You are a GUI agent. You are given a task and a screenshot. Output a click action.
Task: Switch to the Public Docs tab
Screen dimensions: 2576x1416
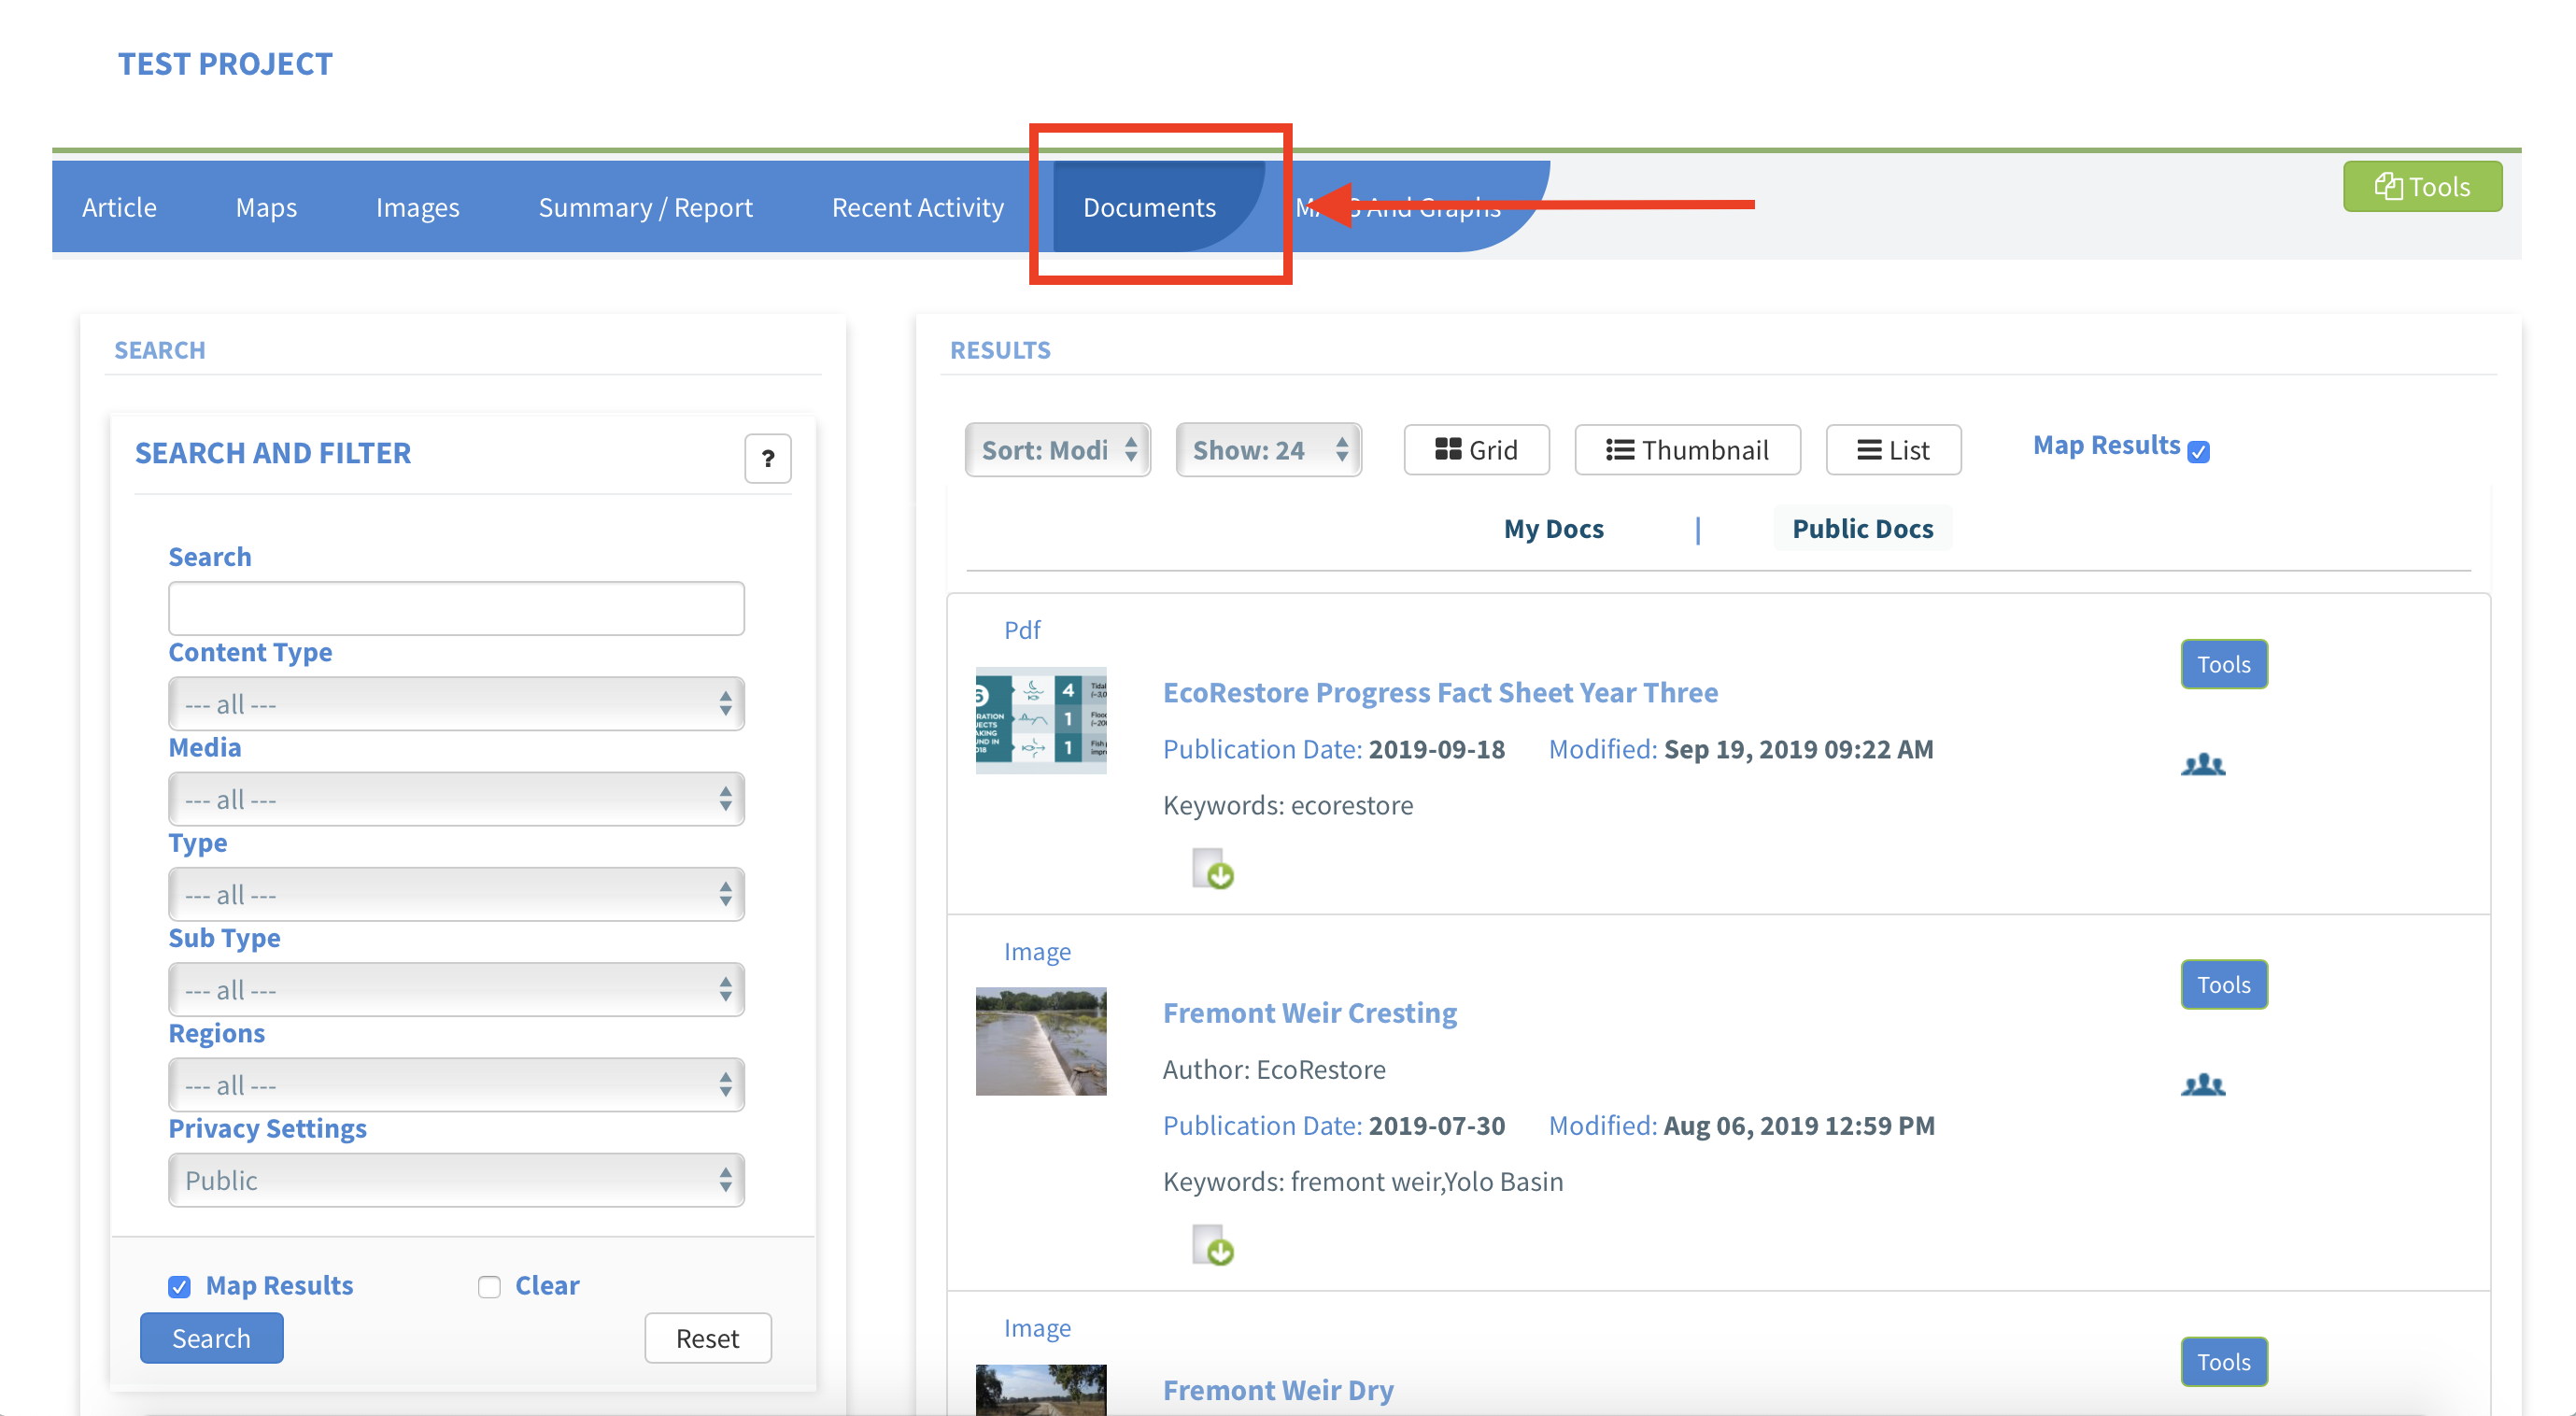(x=1862, y=529)
